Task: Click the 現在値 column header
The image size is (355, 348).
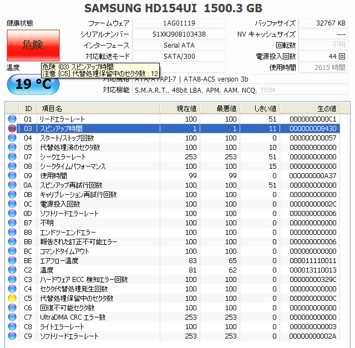Action: pos(180,109)
